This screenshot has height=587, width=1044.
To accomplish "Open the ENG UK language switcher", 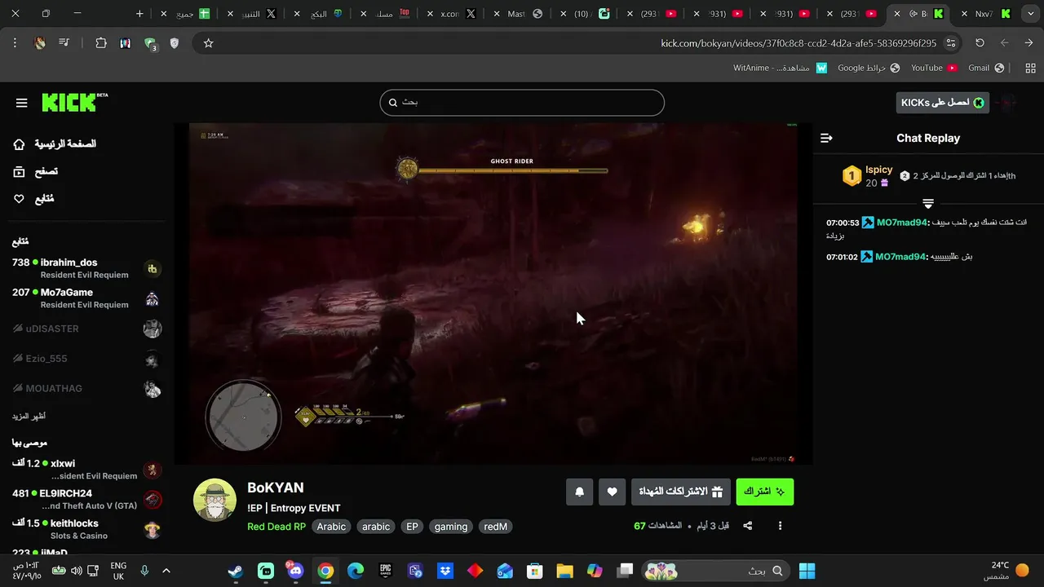I will (x=118, y=571).
